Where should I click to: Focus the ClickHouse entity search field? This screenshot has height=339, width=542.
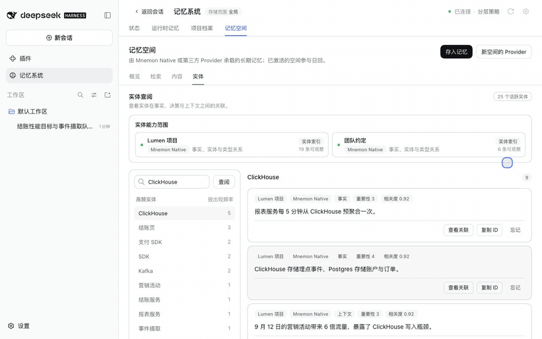point(172,182)
